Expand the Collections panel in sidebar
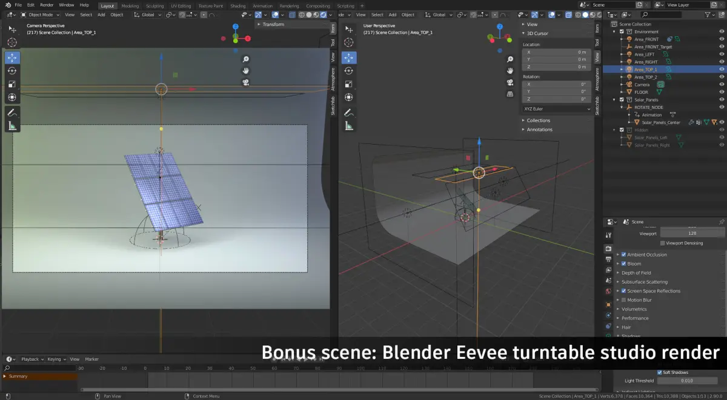 538,120
